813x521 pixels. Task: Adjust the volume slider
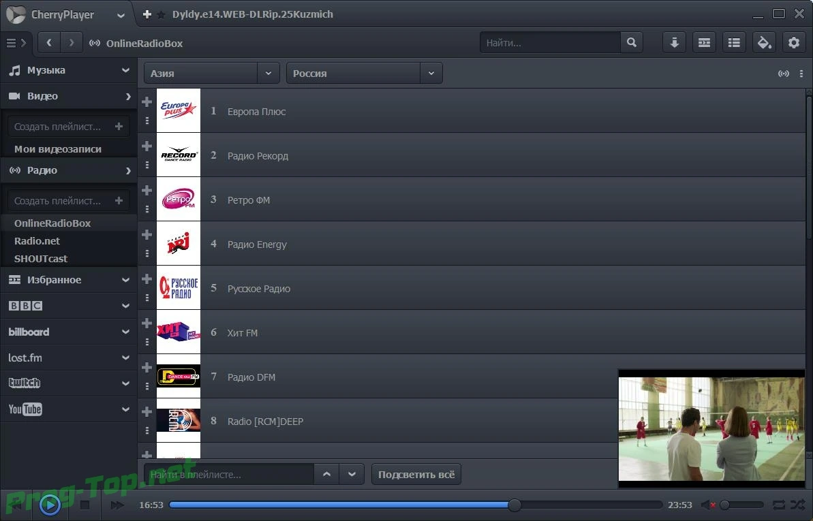(742, 505)
